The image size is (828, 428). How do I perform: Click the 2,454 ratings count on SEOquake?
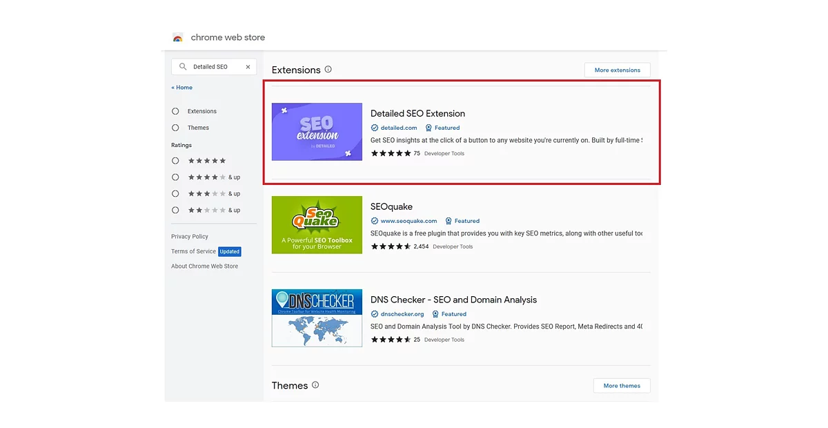tap(421, 246)
